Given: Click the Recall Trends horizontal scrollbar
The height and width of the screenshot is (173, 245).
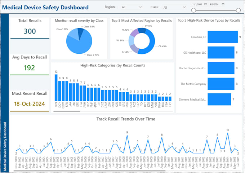Looking at the screenshot, I should tap(89, 171).
